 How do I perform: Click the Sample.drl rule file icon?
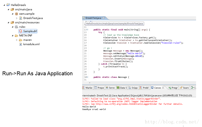20,31
